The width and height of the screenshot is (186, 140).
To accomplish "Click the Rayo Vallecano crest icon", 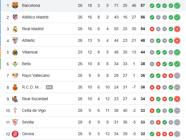I will pos(15,76).
